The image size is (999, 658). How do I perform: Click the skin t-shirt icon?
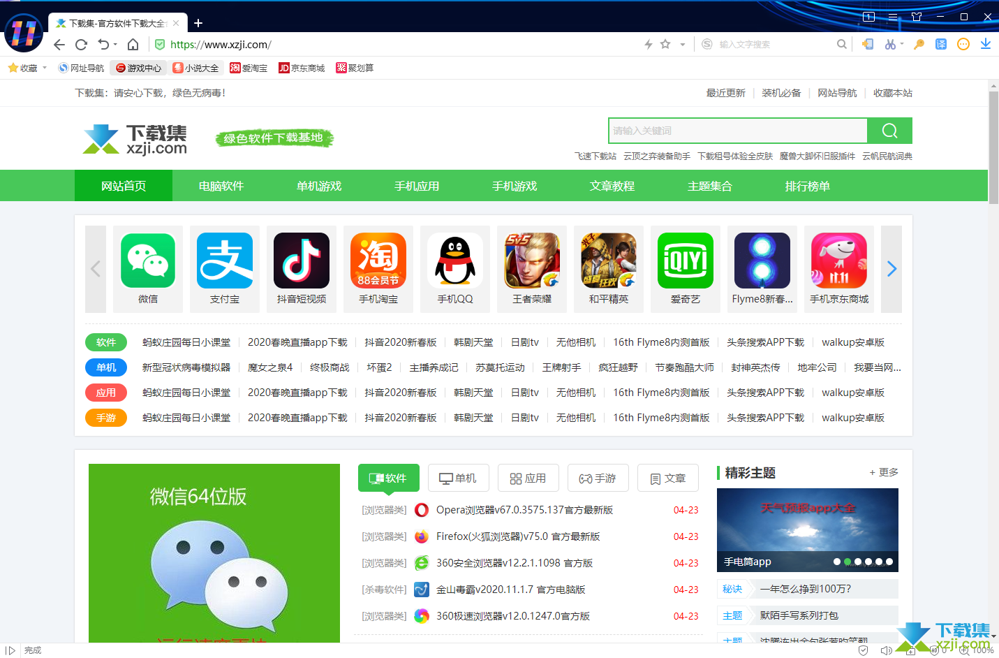(x=917, y=17)
